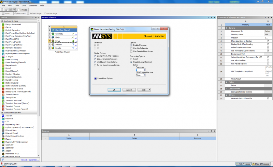Click the Save As toolbar icon

pyautogui.click(x=14, y=10)
